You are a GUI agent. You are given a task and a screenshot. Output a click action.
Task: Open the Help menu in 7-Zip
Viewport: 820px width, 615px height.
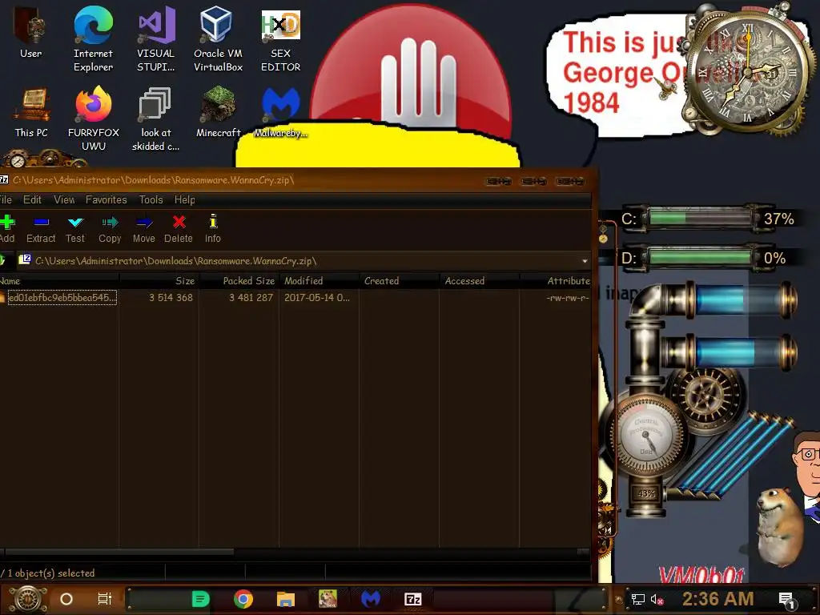185,199
